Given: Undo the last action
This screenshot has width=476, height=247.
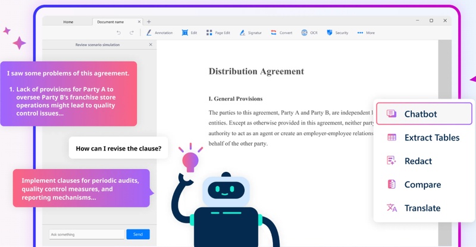Looking at the screenshot, I should tap(118, 33).
